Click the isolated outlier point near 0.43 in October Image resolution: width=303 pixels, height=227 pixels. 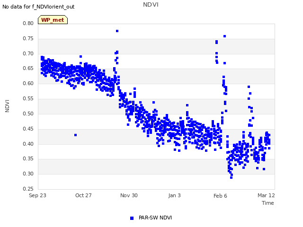[76, 135]
